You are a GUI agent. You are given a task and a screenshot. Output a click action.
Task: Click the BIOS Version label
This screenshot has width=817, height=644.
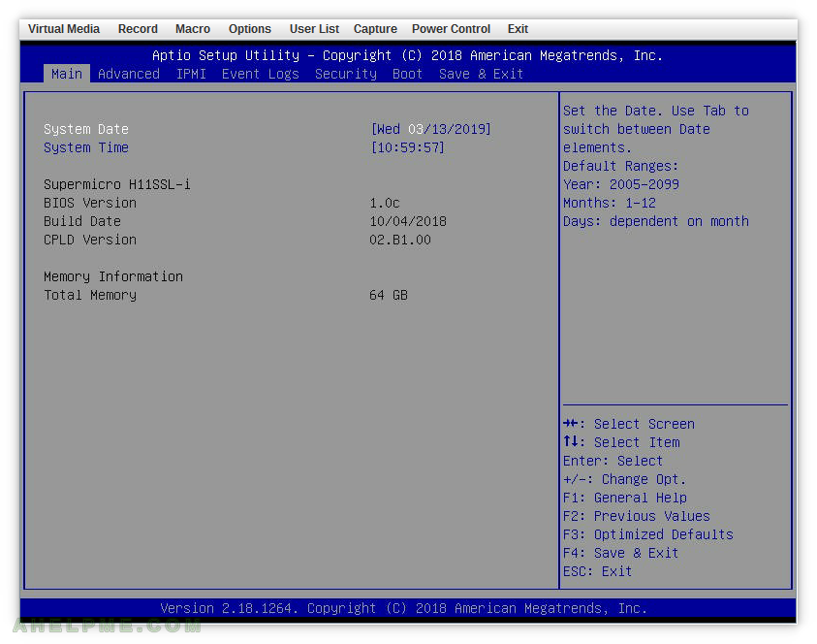tap(90, 203)
